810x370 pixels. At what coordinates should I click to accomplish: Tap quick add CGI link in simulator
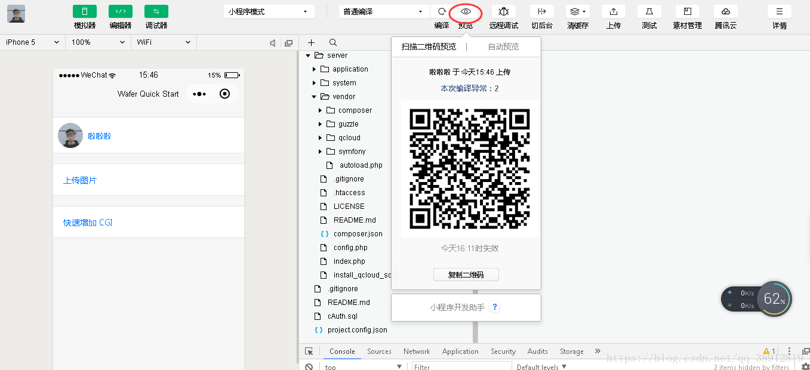point(88,223)
